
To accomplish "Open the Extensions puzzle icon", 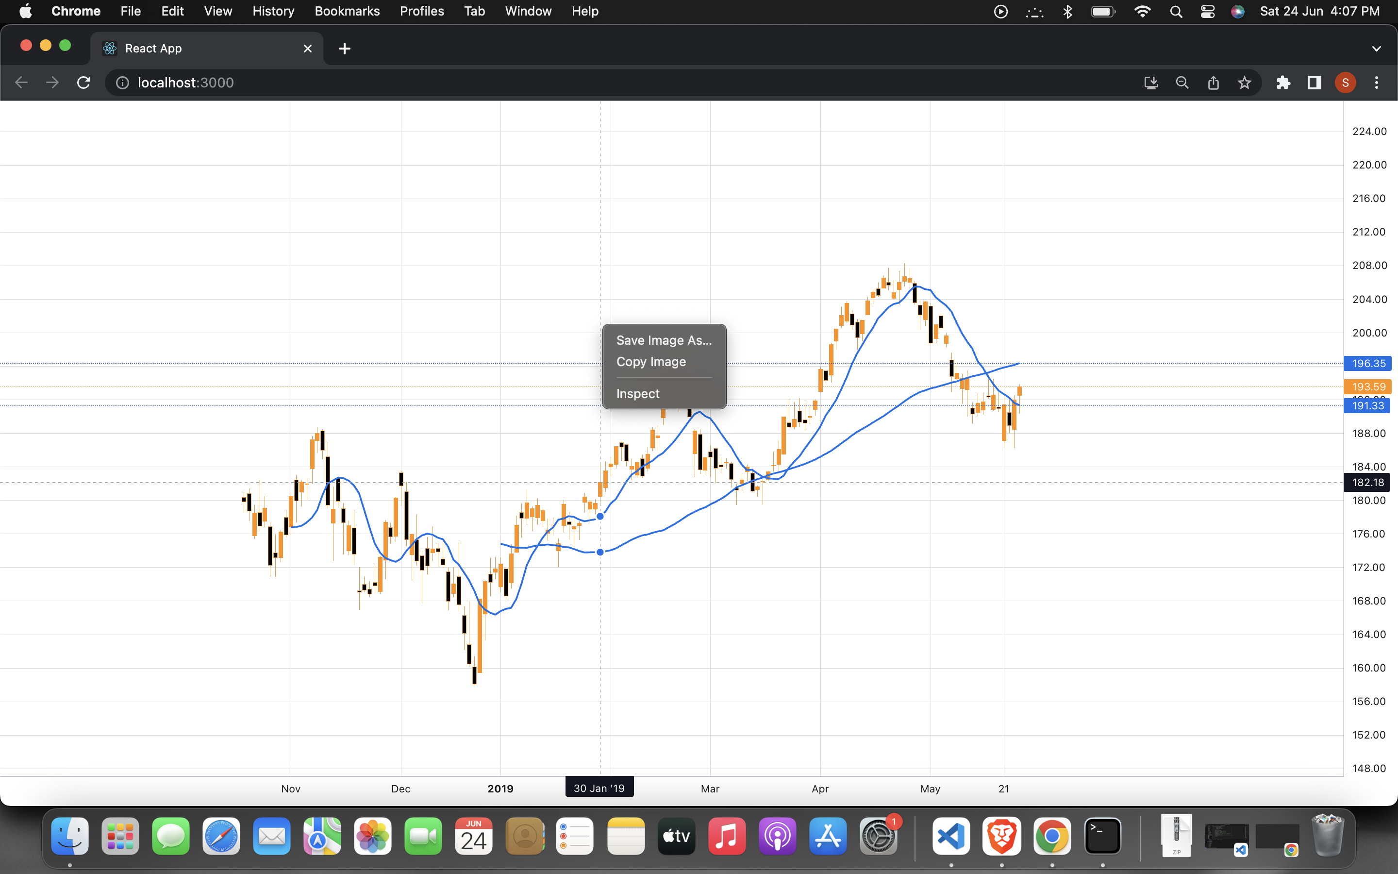I will point(1283,83).
